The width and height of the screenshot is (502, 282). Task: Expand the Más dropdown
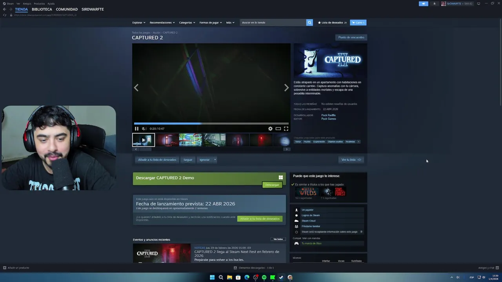[x=230, y=22]
